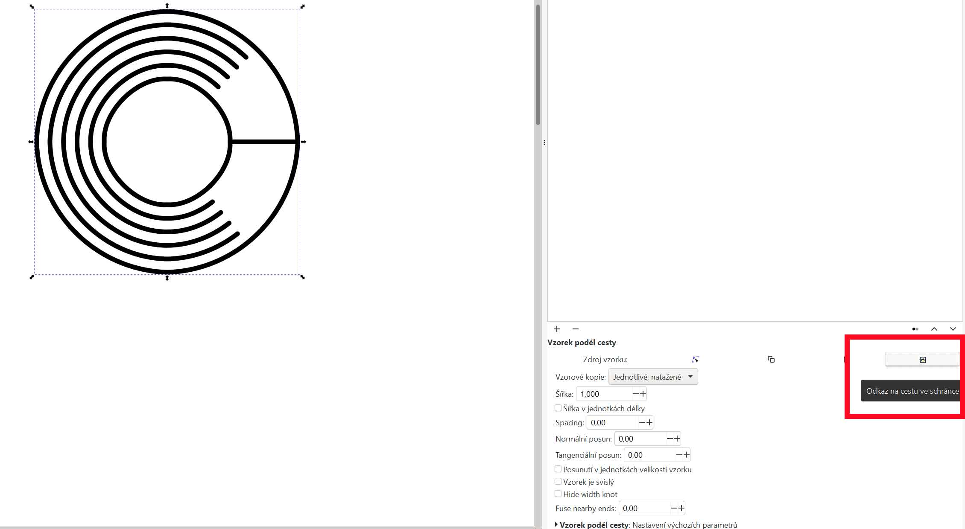Viewport: 965px width, 529px height.
Task: Move path effect up with chevron
Action: 934,329
